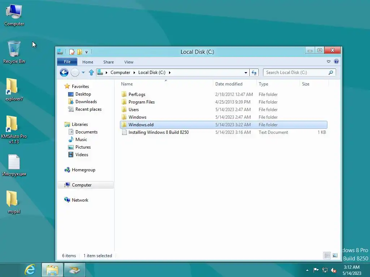Expand the ribbon with the chevron arrow
This screenshot has width=370, height=277.
328,61
